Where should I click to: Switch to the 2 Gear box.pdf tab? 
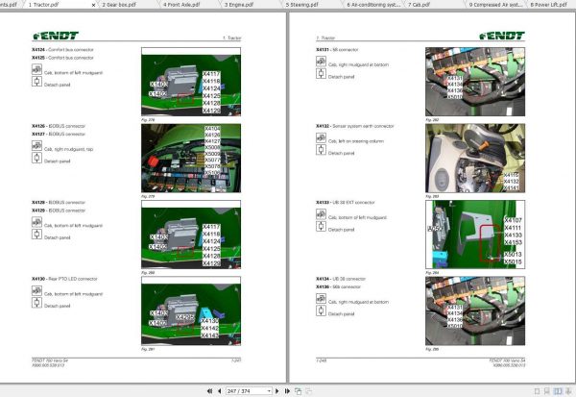pos(119,5)
